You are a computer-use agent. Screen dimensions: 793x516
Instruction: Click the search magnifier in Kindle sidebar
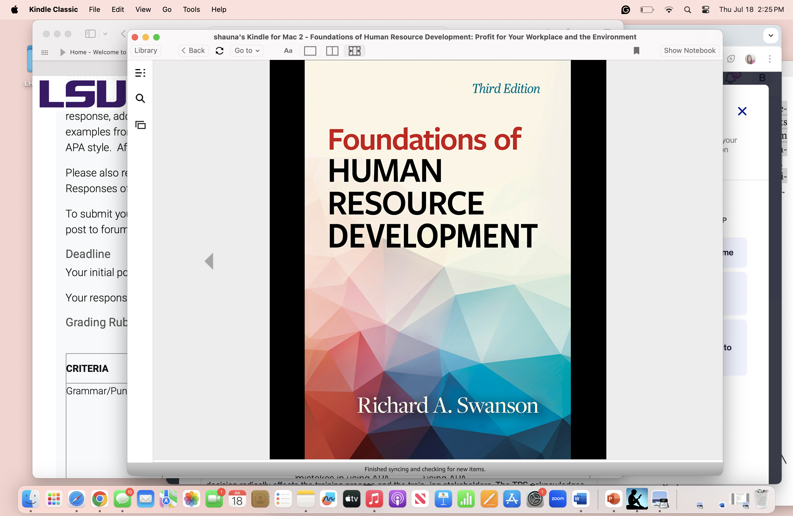(140, 98)
